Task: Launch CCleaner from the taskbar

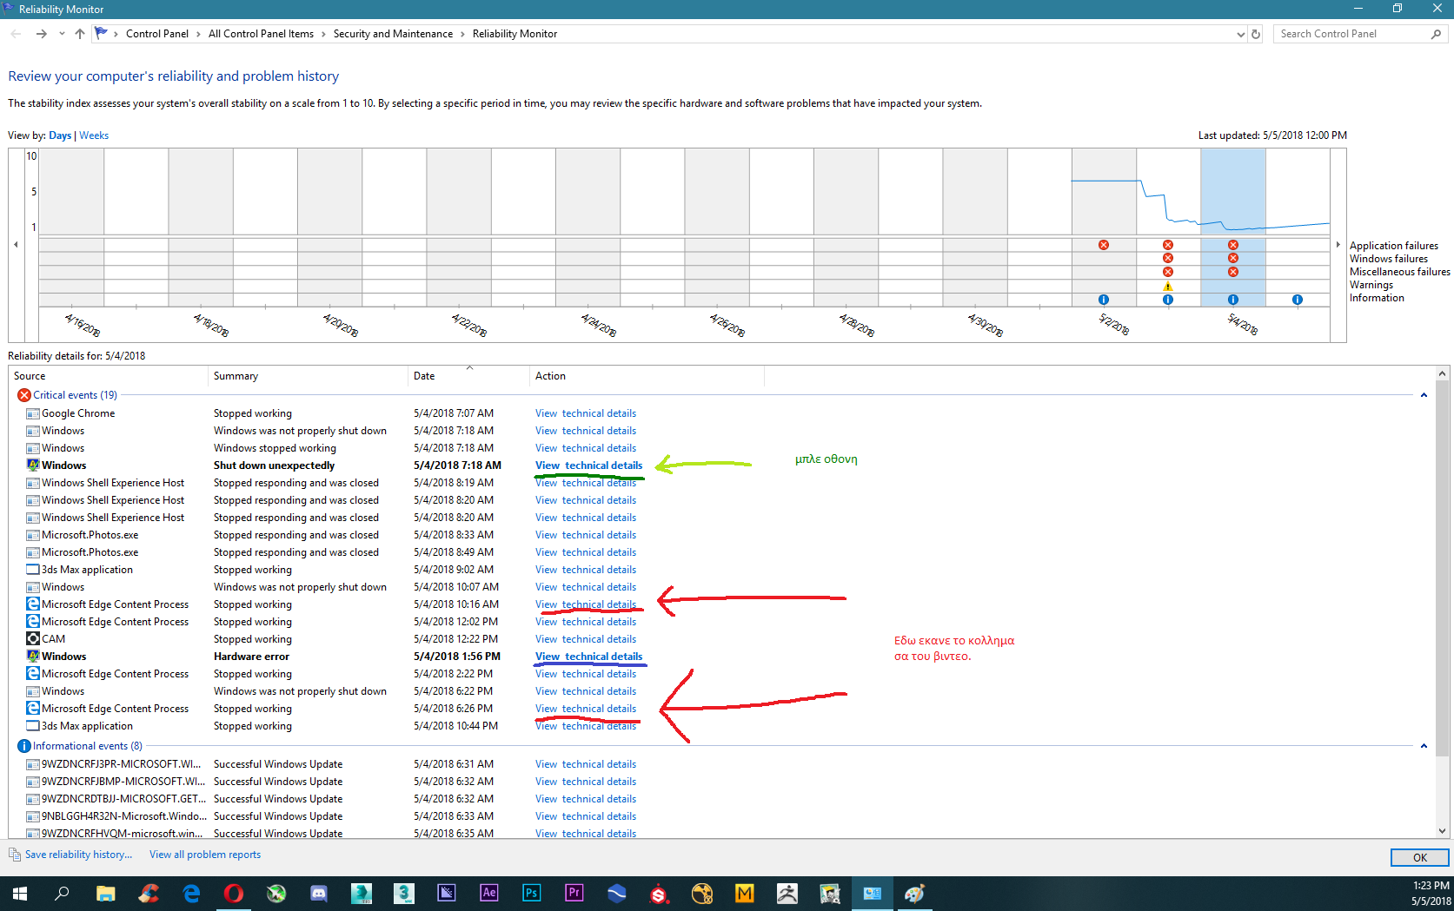Action: tap(149, 894)
